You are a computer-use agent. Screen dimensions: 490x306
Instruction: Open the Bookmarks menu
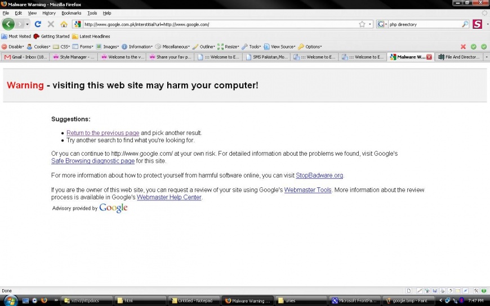[x=71, y=13]
